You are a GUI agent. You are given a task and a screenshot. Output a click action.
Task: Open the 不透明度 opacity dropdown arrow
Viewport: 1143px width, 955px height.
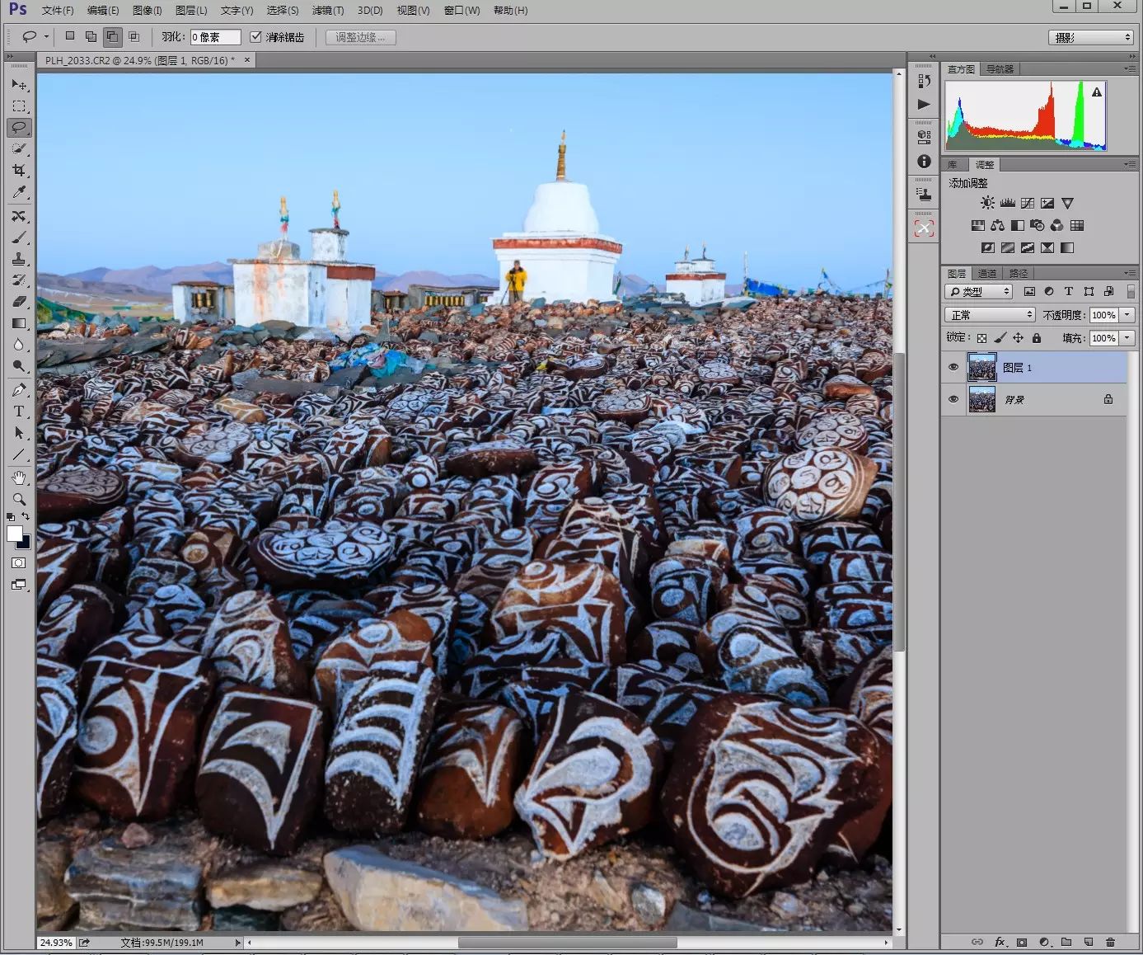(1127, 315)
